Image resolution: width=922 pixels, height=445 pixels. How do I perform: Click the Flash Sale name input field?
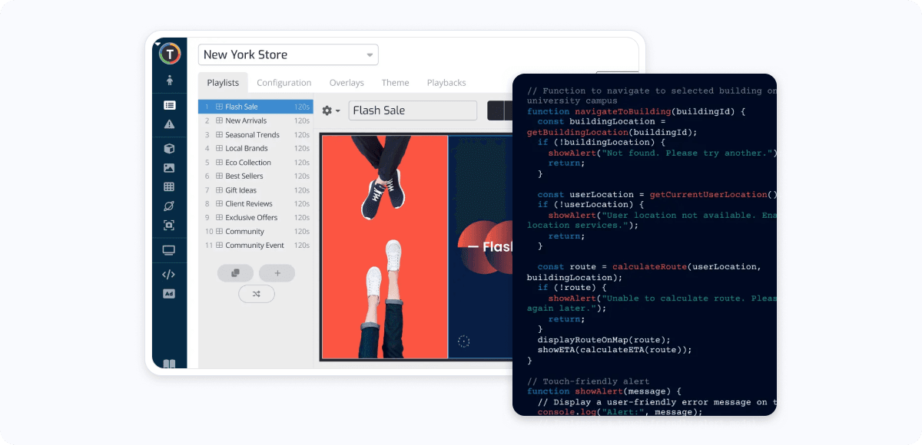click(x=413, y=110)
